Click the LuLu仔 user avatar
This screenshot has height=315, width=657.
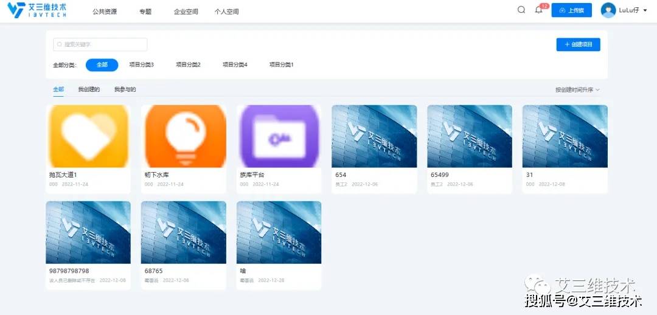pyautogui.click(x=608, y=10)
